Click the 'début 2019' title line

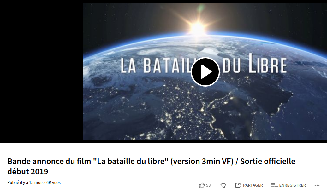(28, 172)
